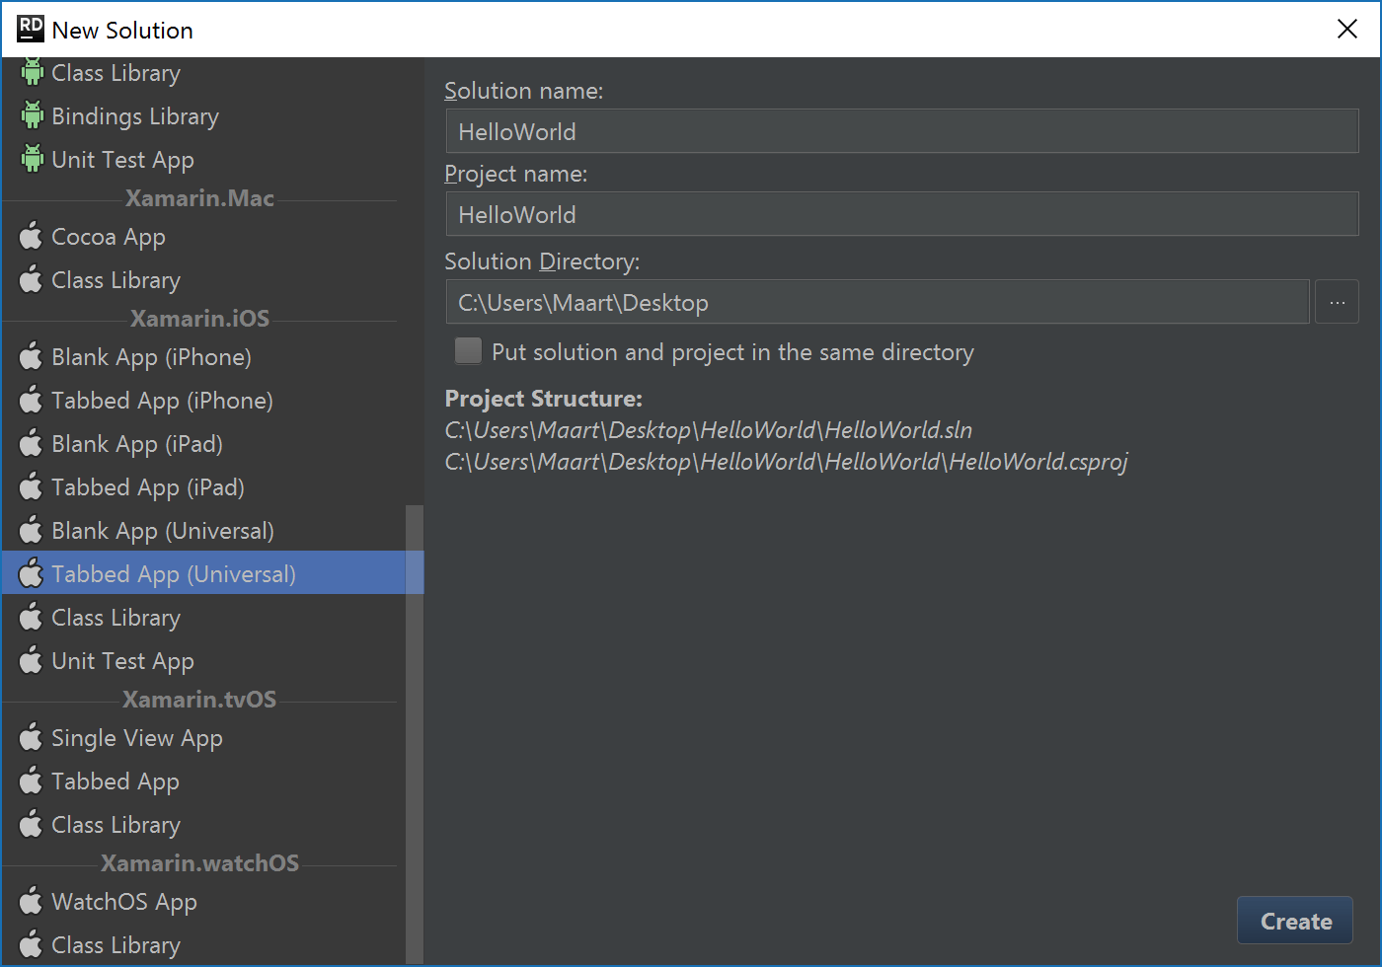
Task: Click the Xamarin.watchOS section header
Action: coord(199,863)
